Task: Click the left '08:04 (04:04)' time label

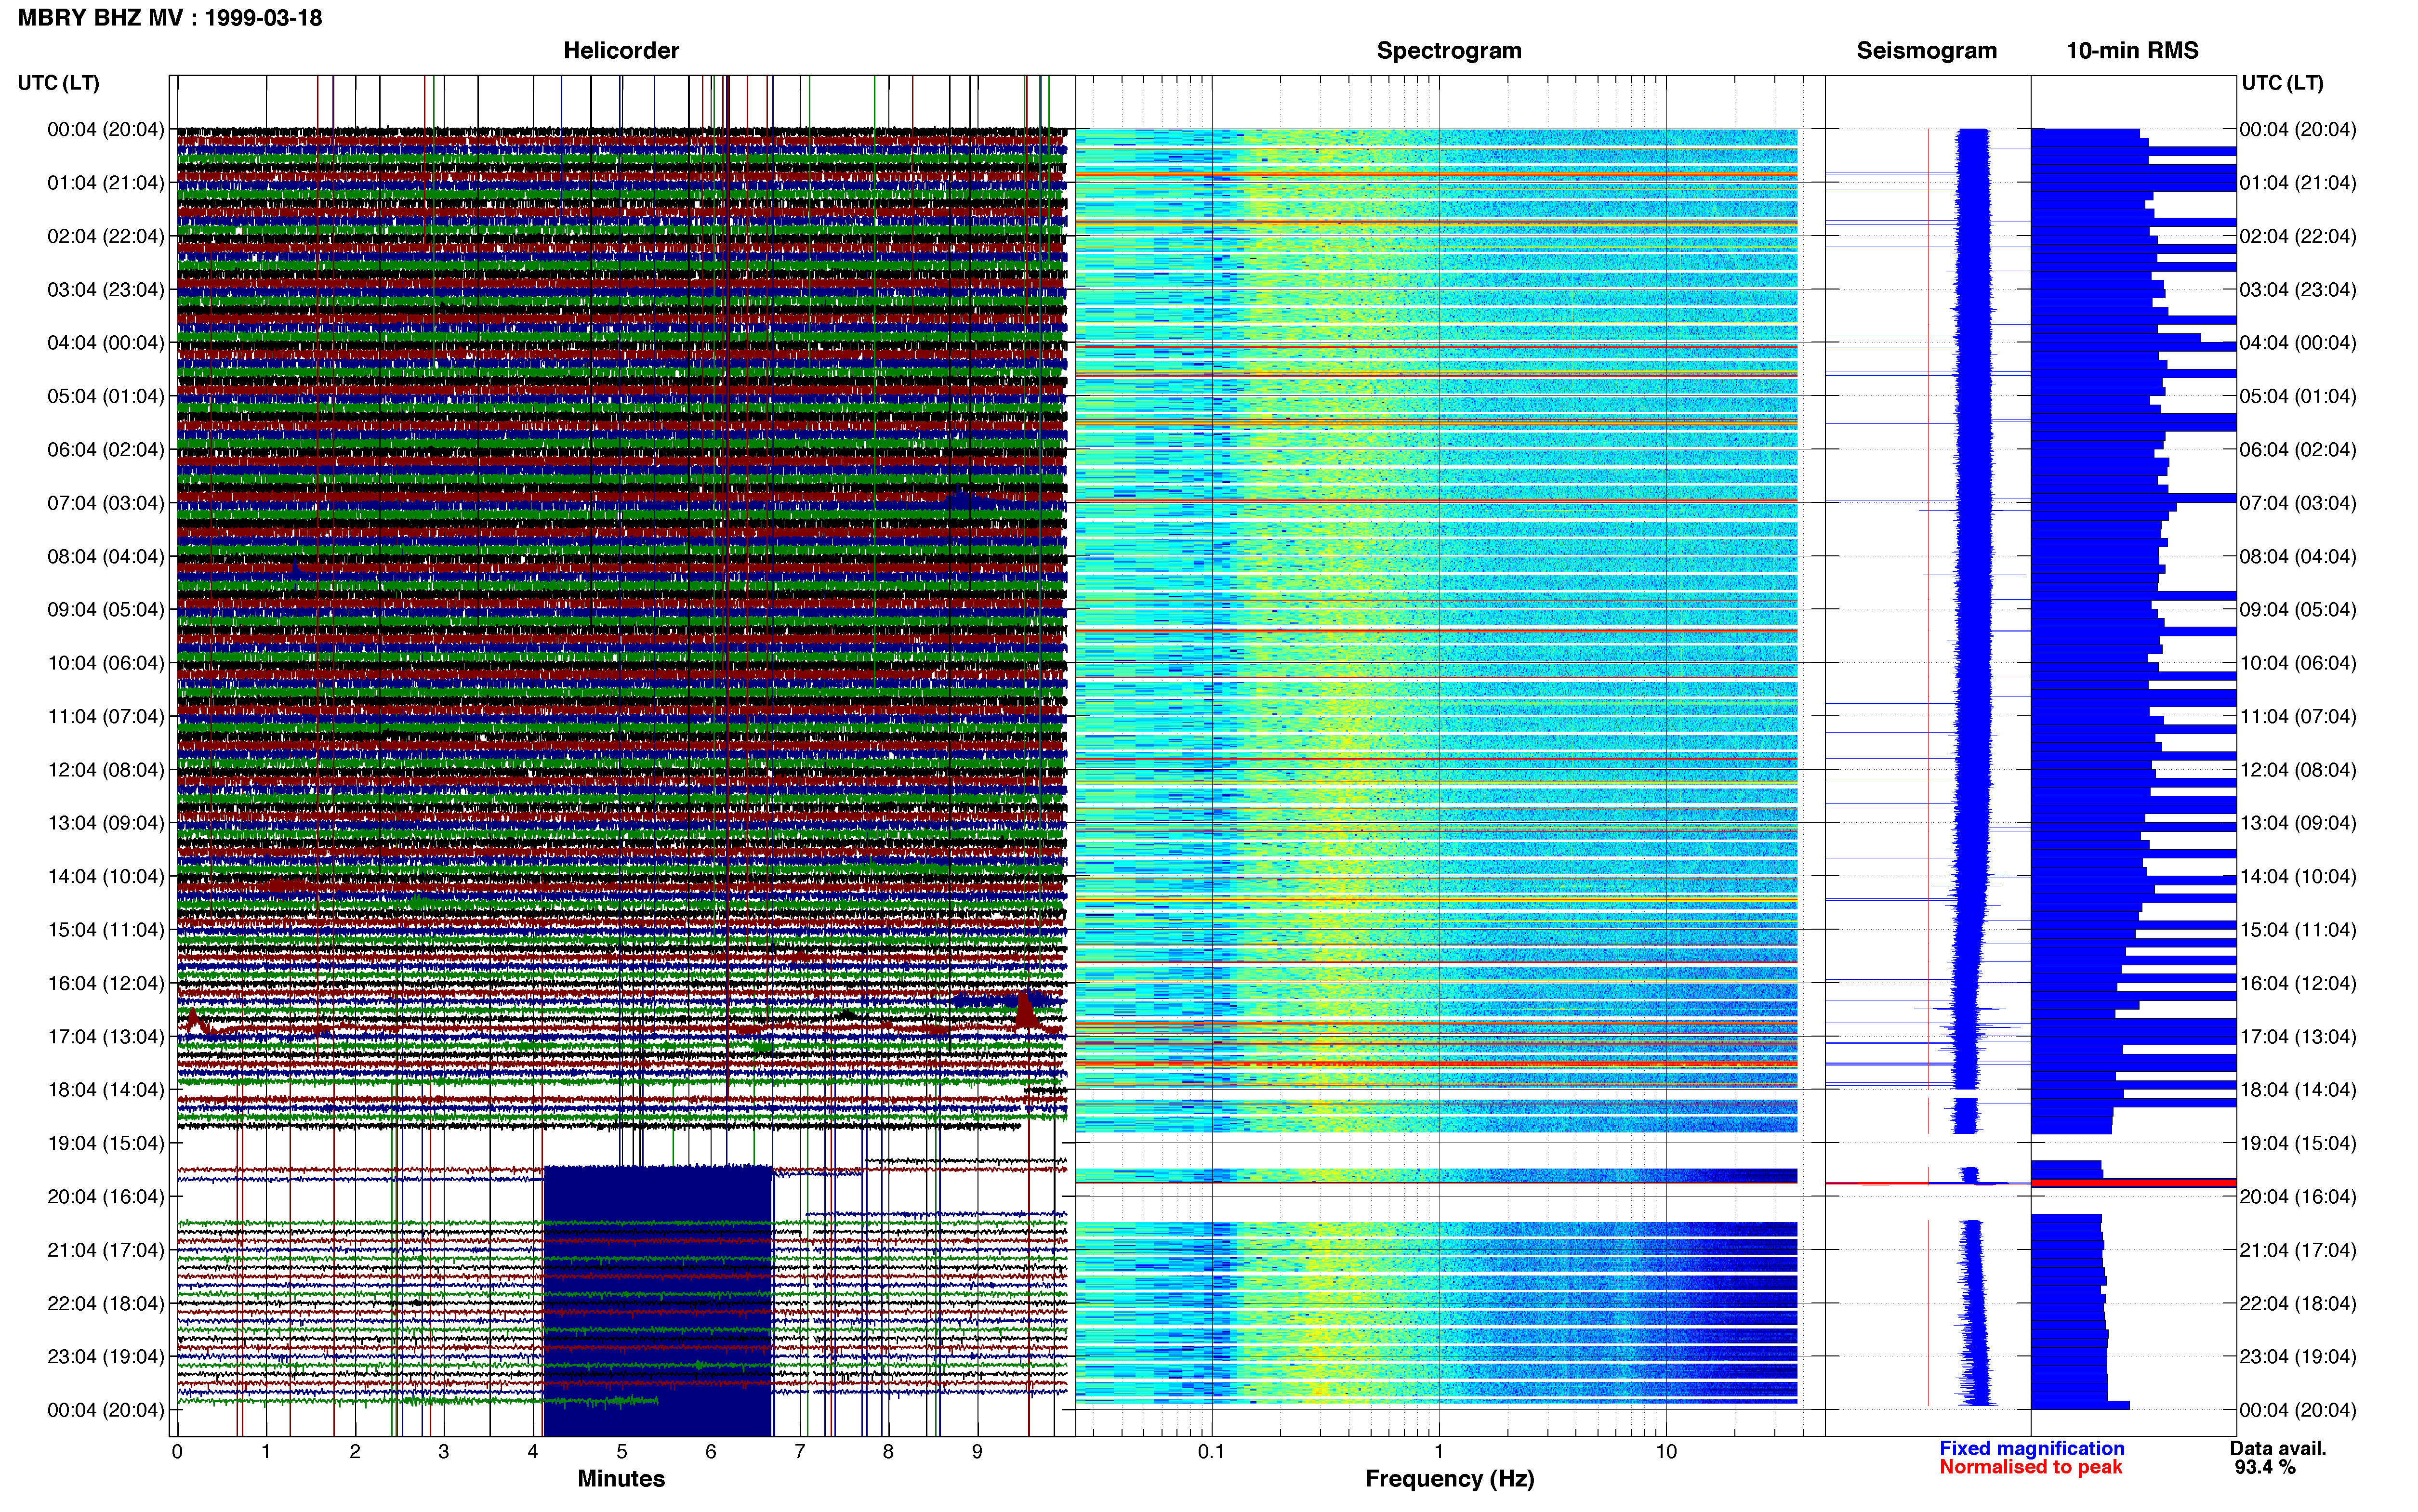Action: click(106, 556)
